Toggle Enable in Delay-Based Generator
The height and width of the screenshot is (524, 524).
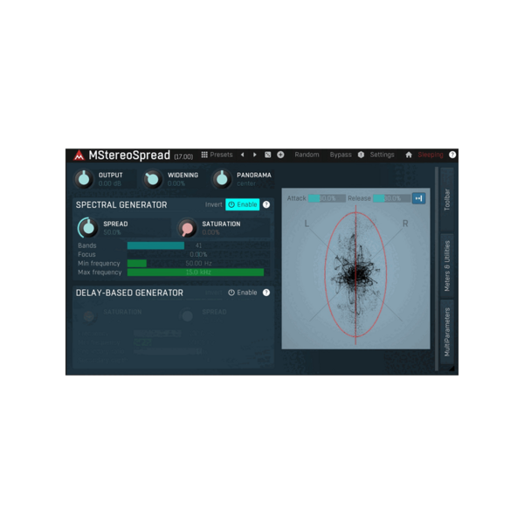tap(243, 293)
